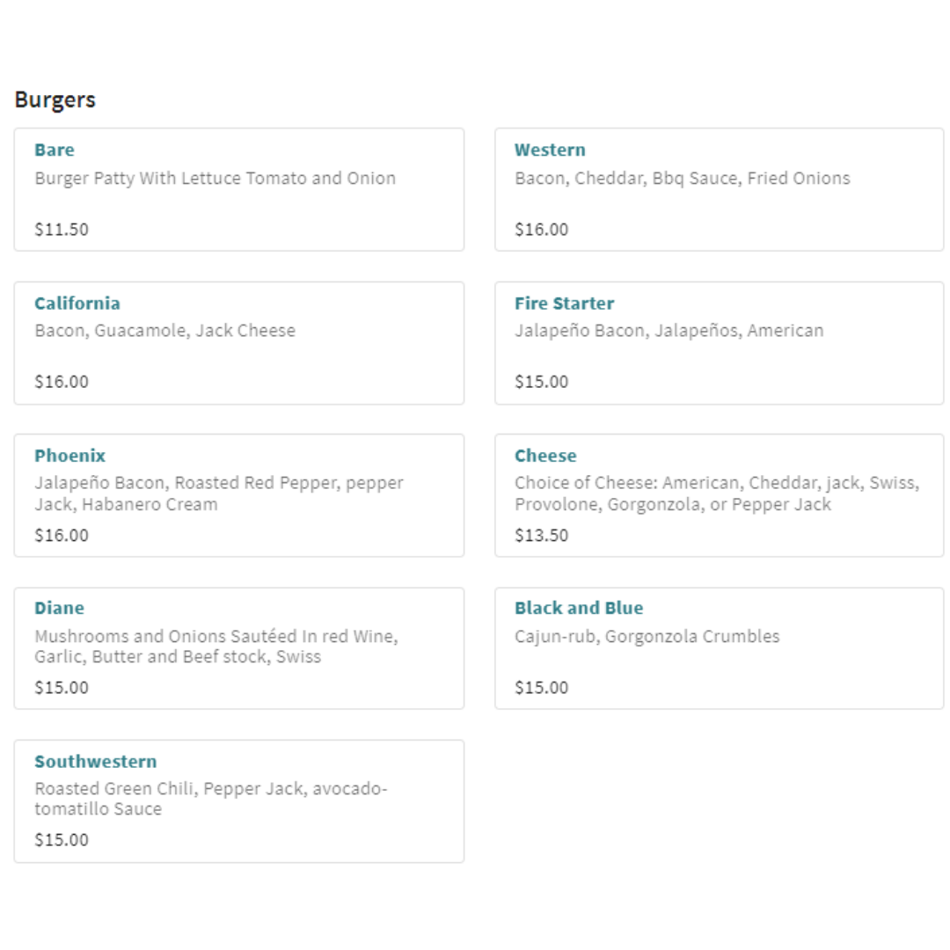Click the $11.50 price on Bare
The height and width of the screenshot is (950, 950).
(62, 230)
